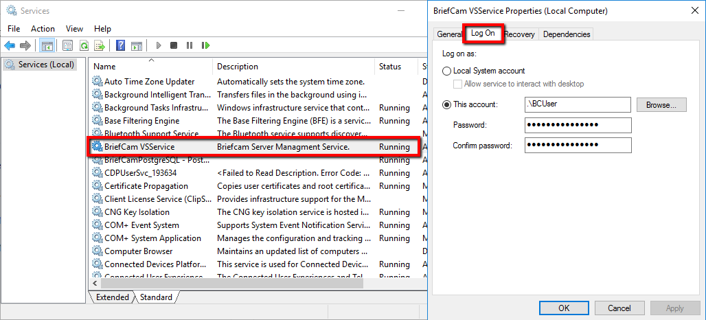
Task: Click gear icon of Computer Browser
Action: [98, 251]
